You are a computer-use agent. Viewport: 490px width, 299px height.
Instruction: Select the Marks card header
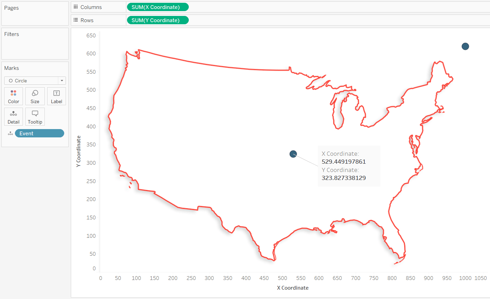pos(11,68)
